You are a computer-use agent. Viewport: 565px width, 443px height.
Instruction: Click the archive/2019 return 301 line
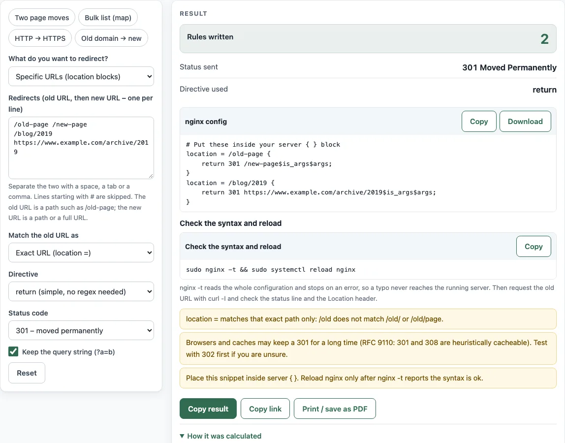pos(318,192)
